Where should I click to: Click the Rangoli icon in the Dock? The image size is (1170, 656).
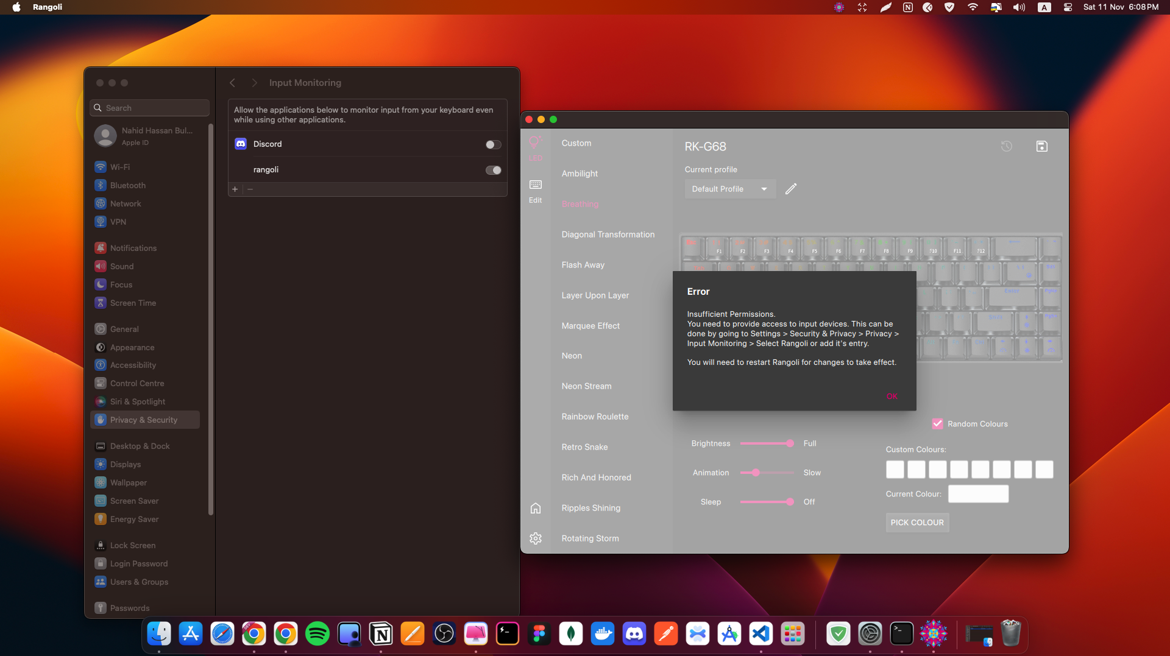[x=934, y=634]
